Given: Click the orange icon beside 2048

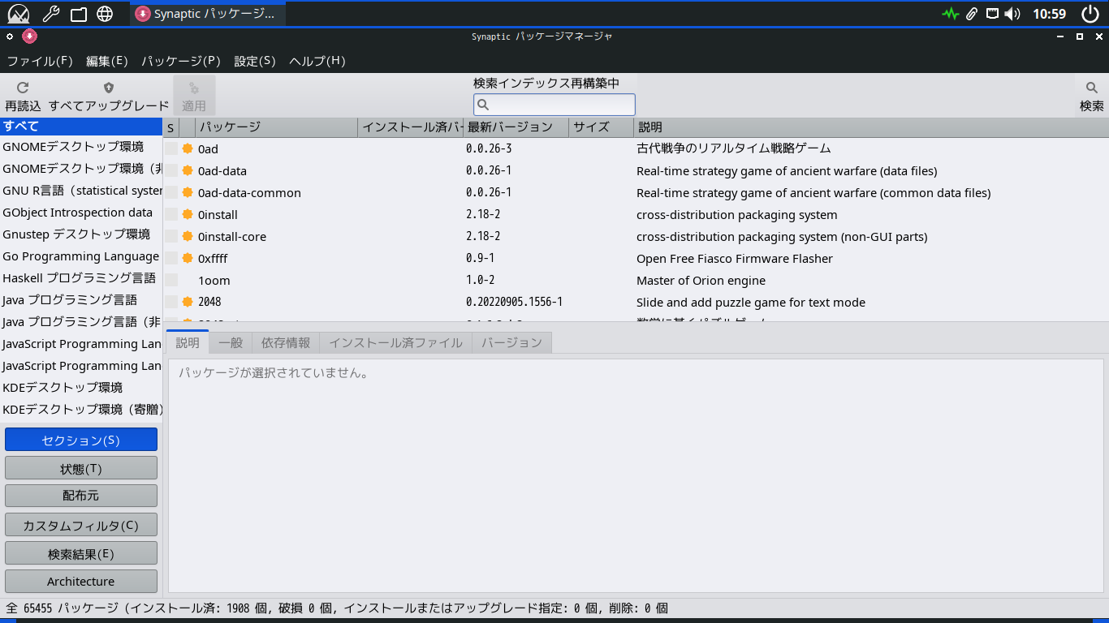Looking at the screenshot, I should [188, 302].
